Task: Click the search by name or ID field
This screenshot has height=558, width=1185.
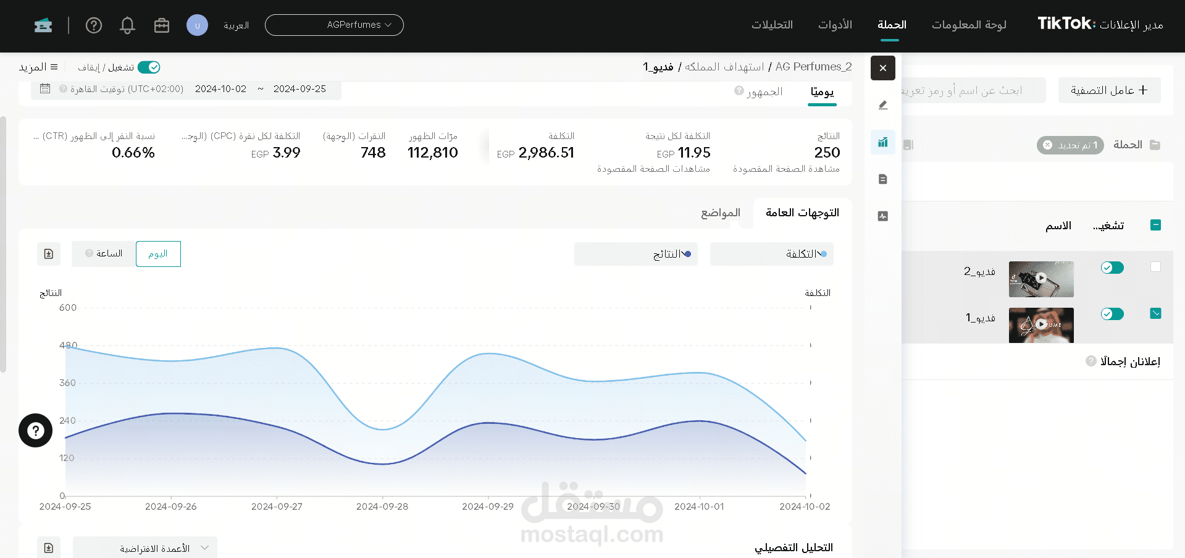Action: coord(974,90)
